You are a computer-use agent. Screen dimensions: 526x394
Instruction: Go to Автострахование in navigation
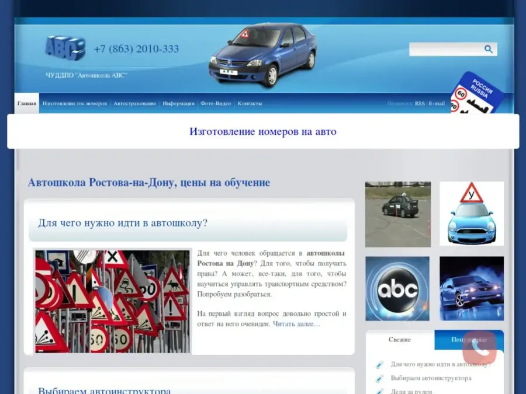click(x=134, y=103)
